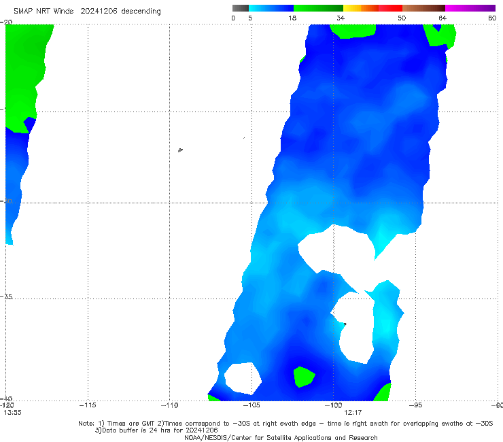Click longitude axis label "-115"

tap(88, 405)
